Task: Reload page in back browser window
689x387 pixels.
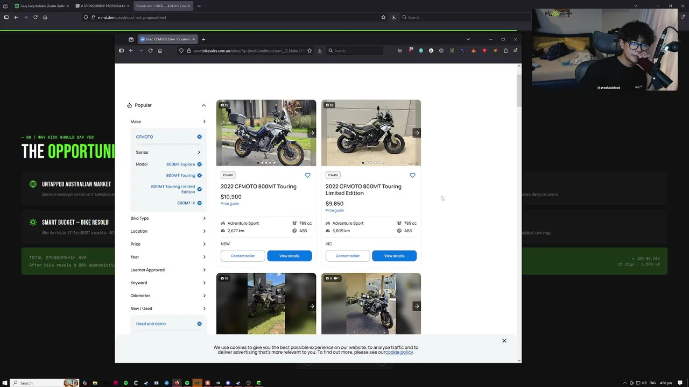Action: click(36, 17)
